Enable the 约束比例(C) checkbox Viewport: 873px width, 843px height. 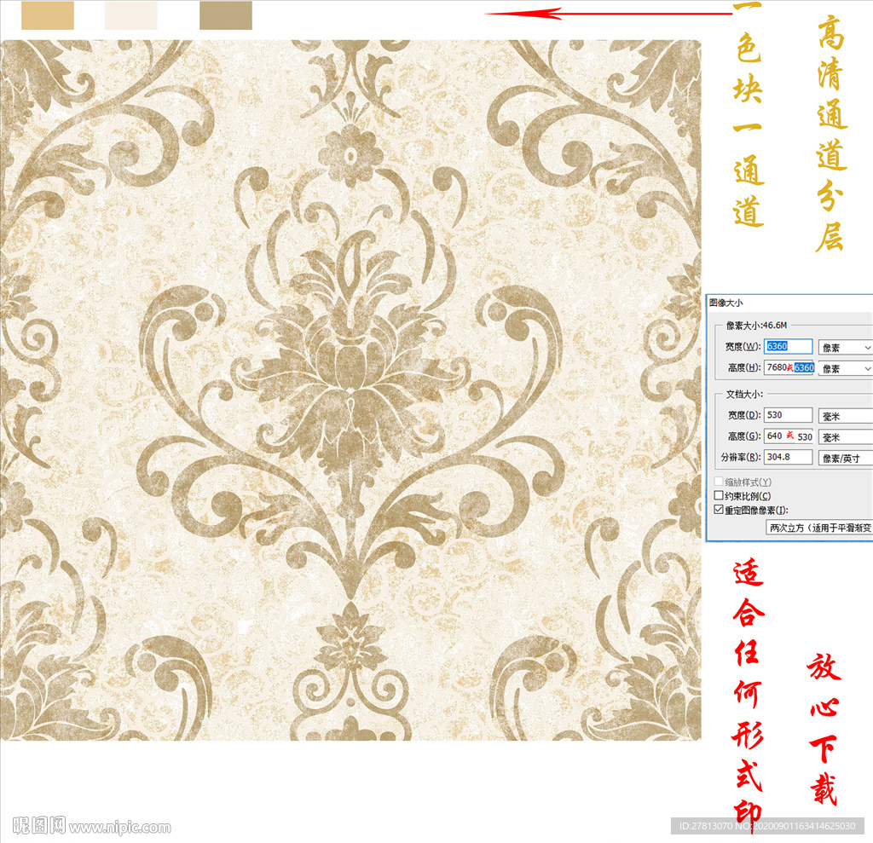tap(719, 495)
